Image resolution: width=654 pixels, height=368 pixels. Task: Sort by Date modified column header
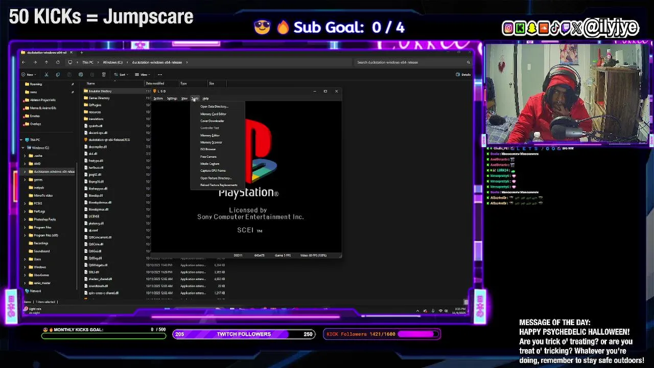point(155,83)
